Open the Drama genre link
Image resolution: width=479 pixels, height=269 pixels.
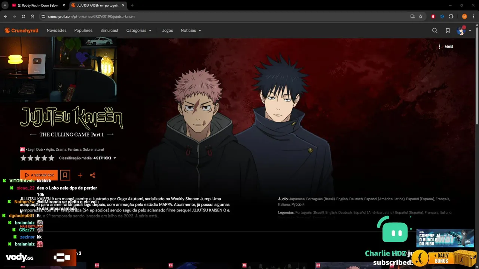[x=61, y=149]
